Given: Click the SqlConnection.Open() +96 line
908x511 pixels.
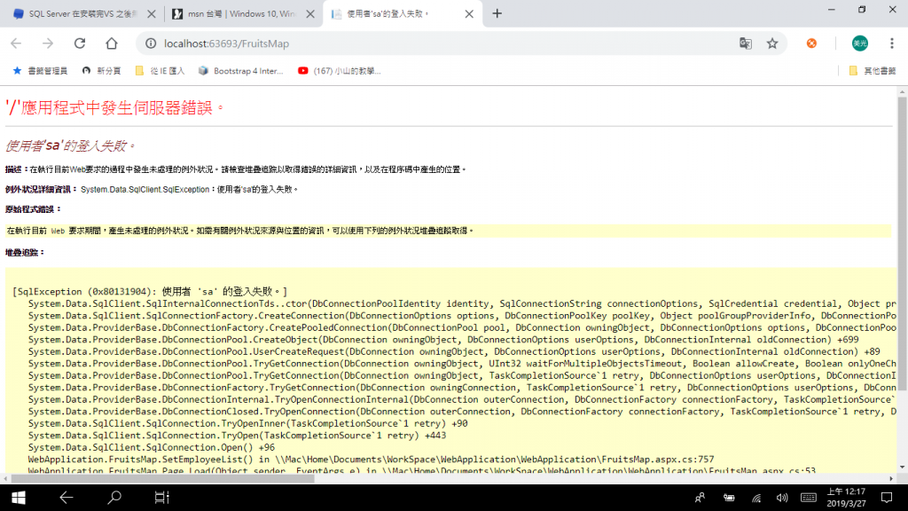Looking at the screenshot, I should [x=151, y=447].
